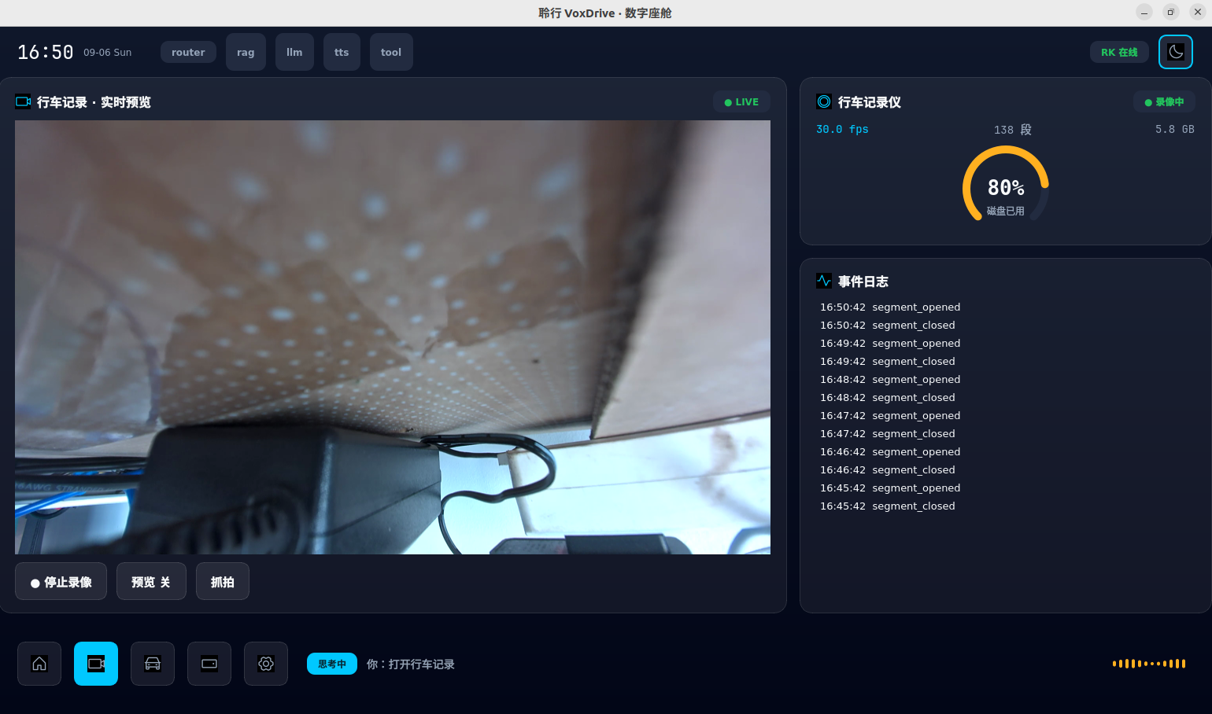The height and width of the screenshot is (714, 1212).
Task: Select log entry 16:46:42 segment_closed
Action: pos(888,469)
